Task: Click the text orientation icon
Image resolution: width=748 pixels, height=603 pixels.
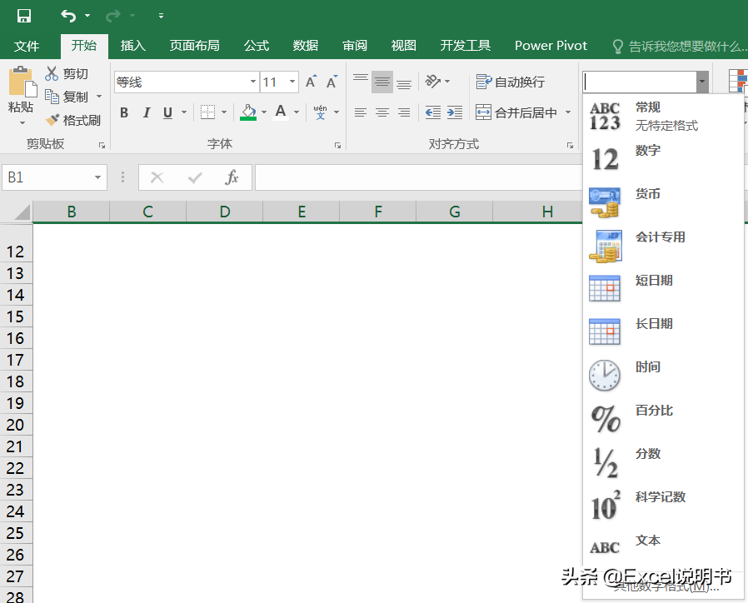Action: coord(433,82)
